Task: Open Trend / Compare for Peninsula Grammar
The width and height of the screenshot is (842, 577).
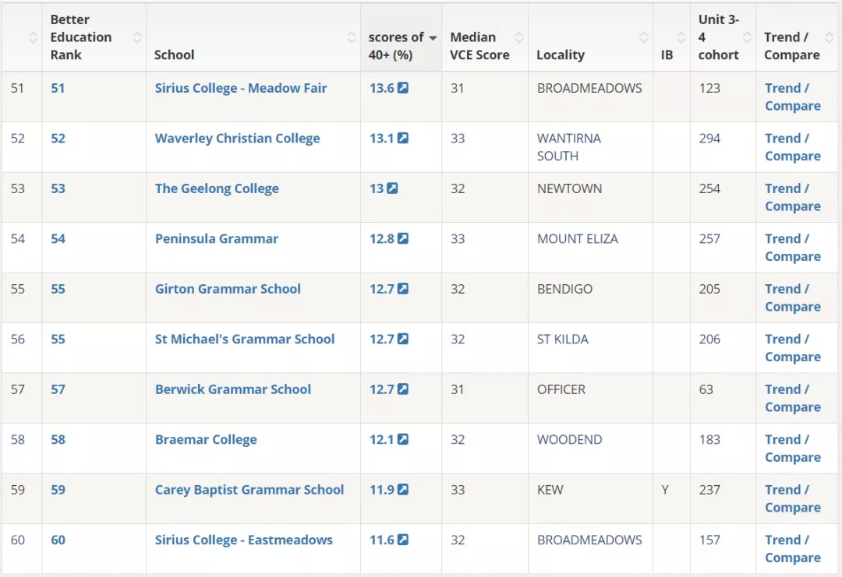Action: [x=793, y=248]
